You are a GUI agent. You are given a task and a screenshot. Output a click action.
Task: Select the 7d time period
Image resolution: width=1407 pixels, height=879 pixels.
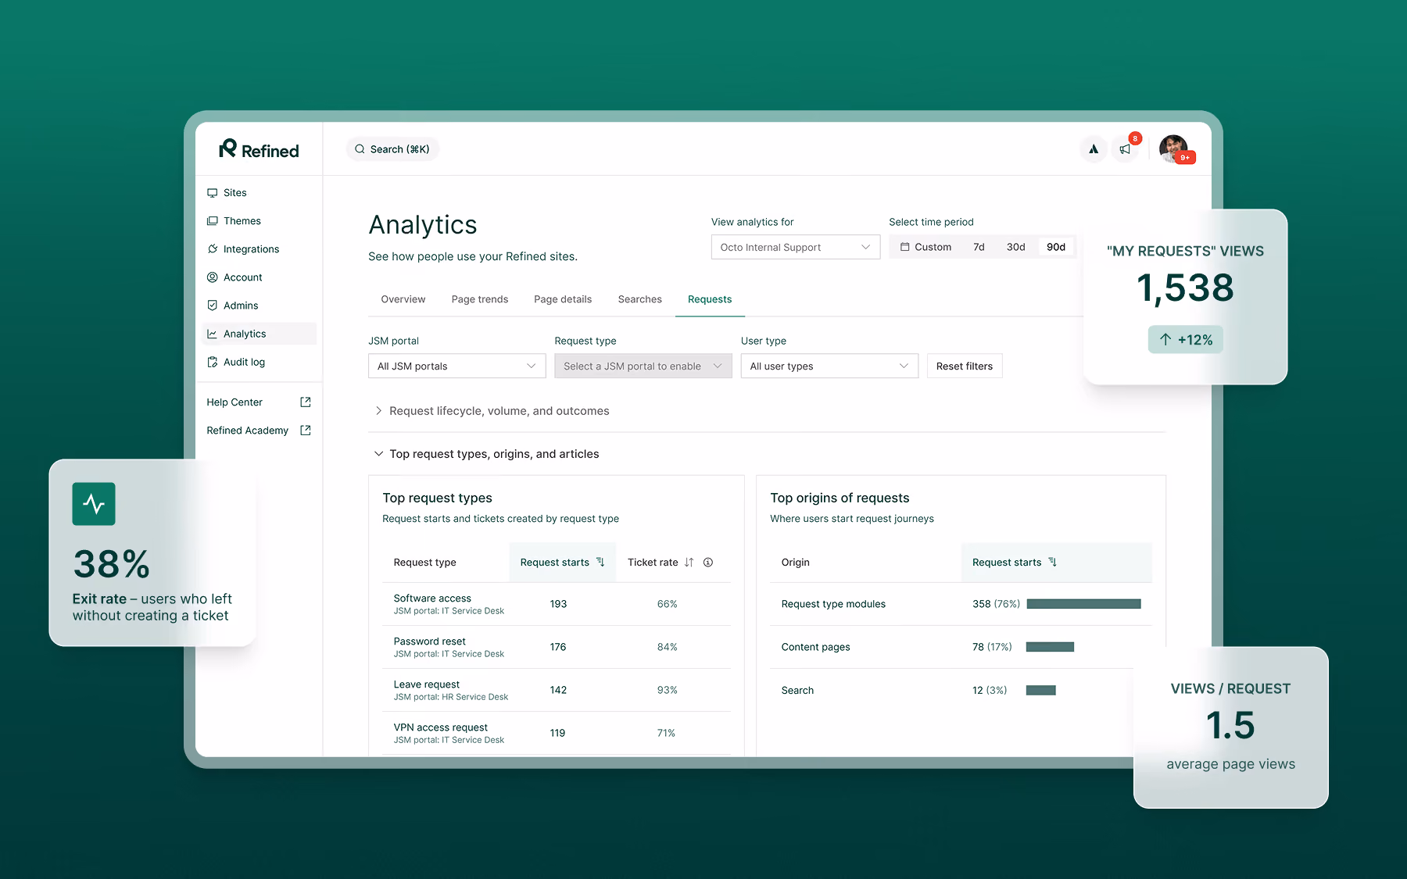979,247
